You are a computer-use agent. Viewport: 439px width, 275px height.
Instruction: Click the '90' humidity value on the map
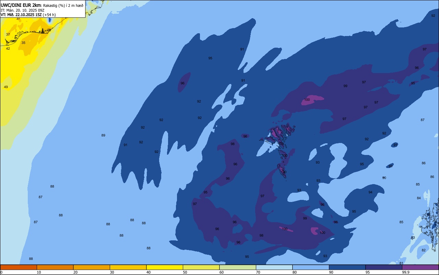click(x=384, y=178)
